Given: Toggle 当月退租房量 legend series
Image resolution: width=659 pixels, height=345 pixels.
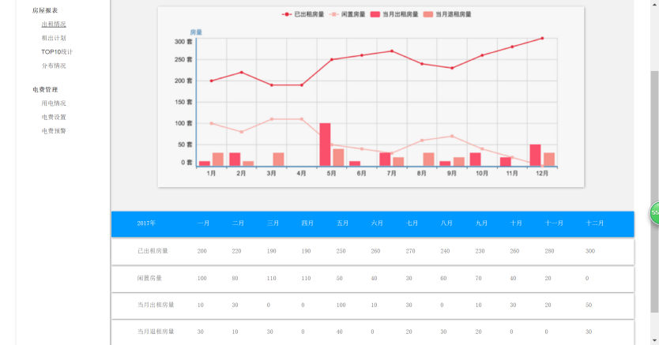Looking at the screenshot, I should click(447, 14).
